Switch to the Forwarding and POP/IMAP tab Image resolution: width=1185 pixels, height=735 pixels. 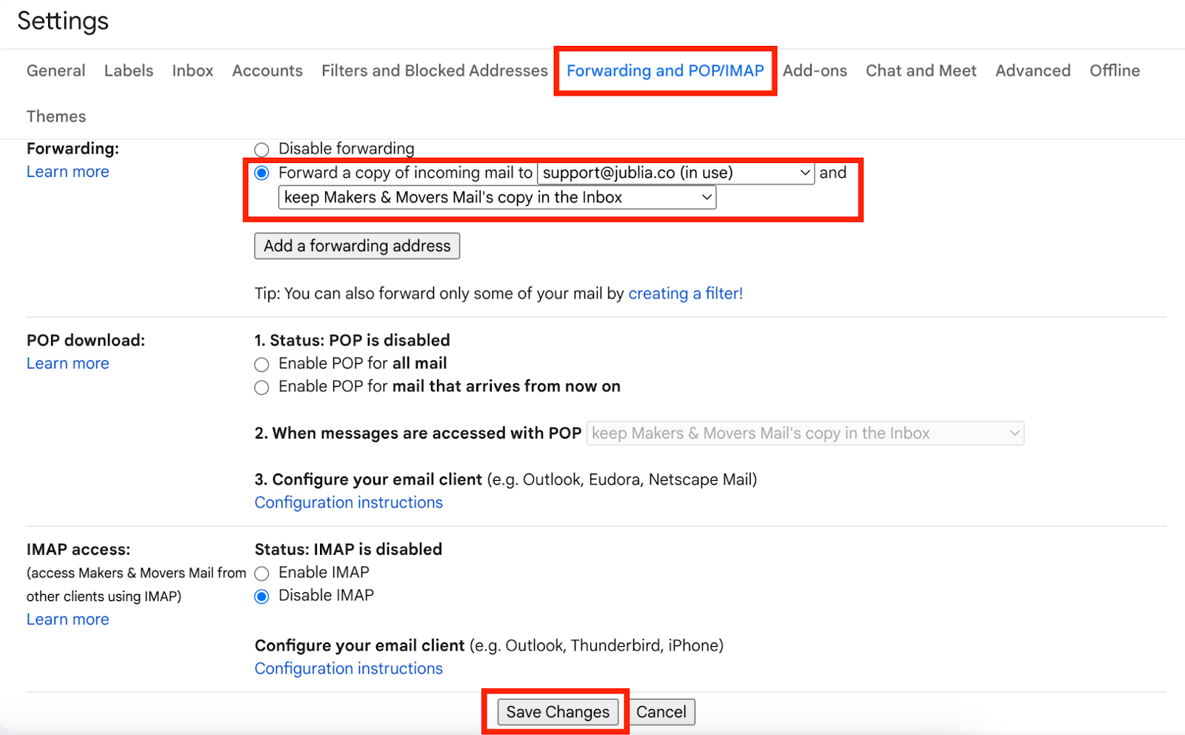coord(665,70)
